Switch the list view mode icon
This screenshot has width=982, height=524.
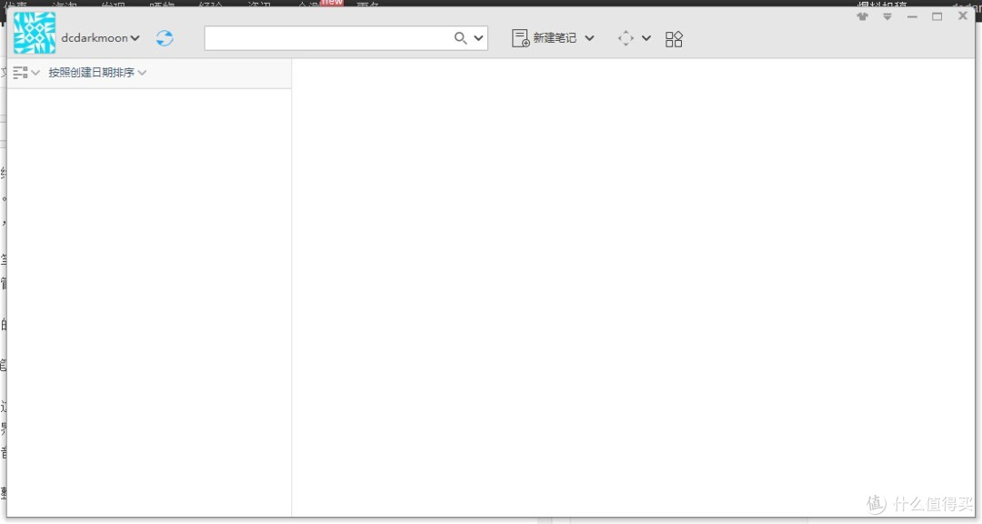coord(20,73)
